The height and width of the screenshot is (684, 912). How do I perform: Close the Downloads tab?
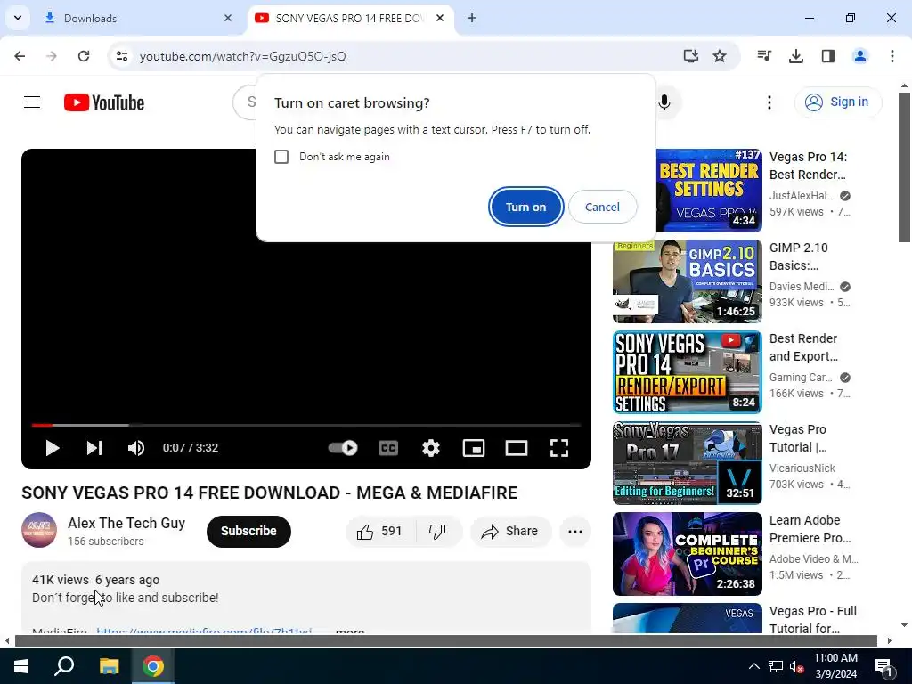(227, 18)
